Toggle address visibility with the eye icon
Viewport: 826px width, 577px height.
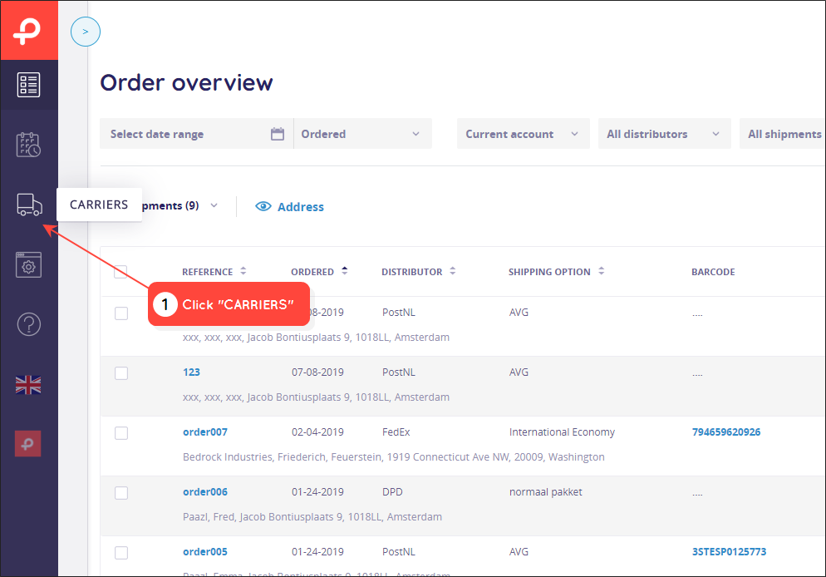pyautogui.click(x=263, y=206)
